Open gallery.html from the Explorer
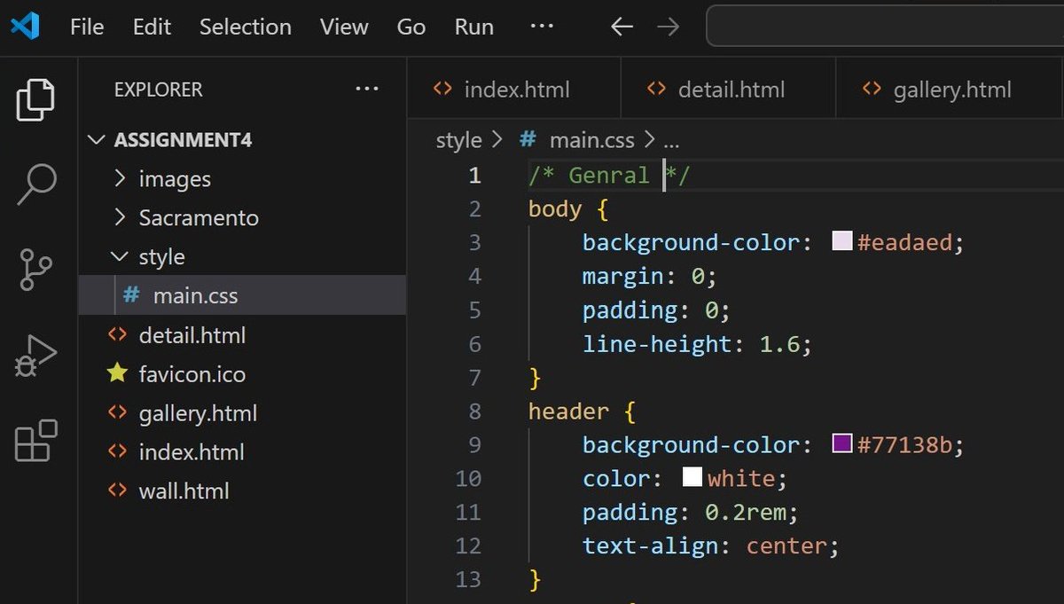The width and height of the screenshot is (1064, 604). coord(242,413)
